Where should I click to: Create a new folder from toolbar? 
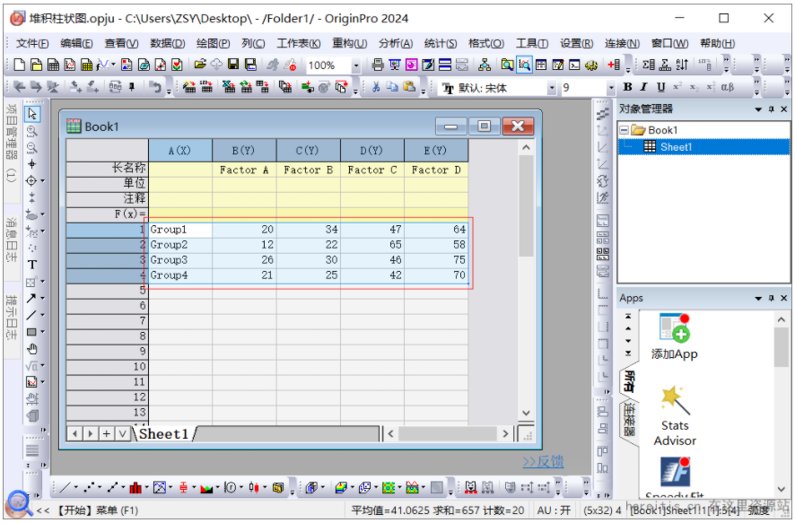[x=36, y=65]
